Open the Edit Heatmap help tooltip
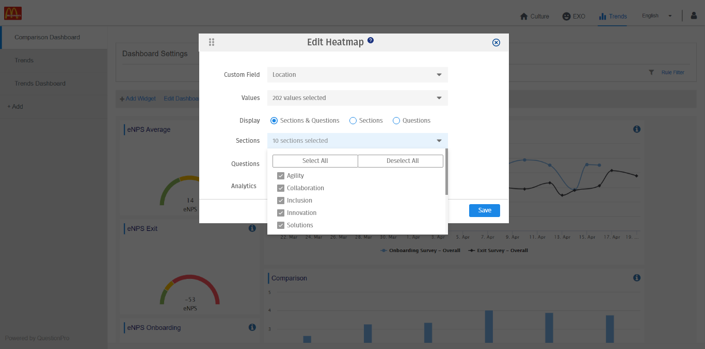Image resolution: width=705 pixels, height=349 pixels. [x=371, y=40]
